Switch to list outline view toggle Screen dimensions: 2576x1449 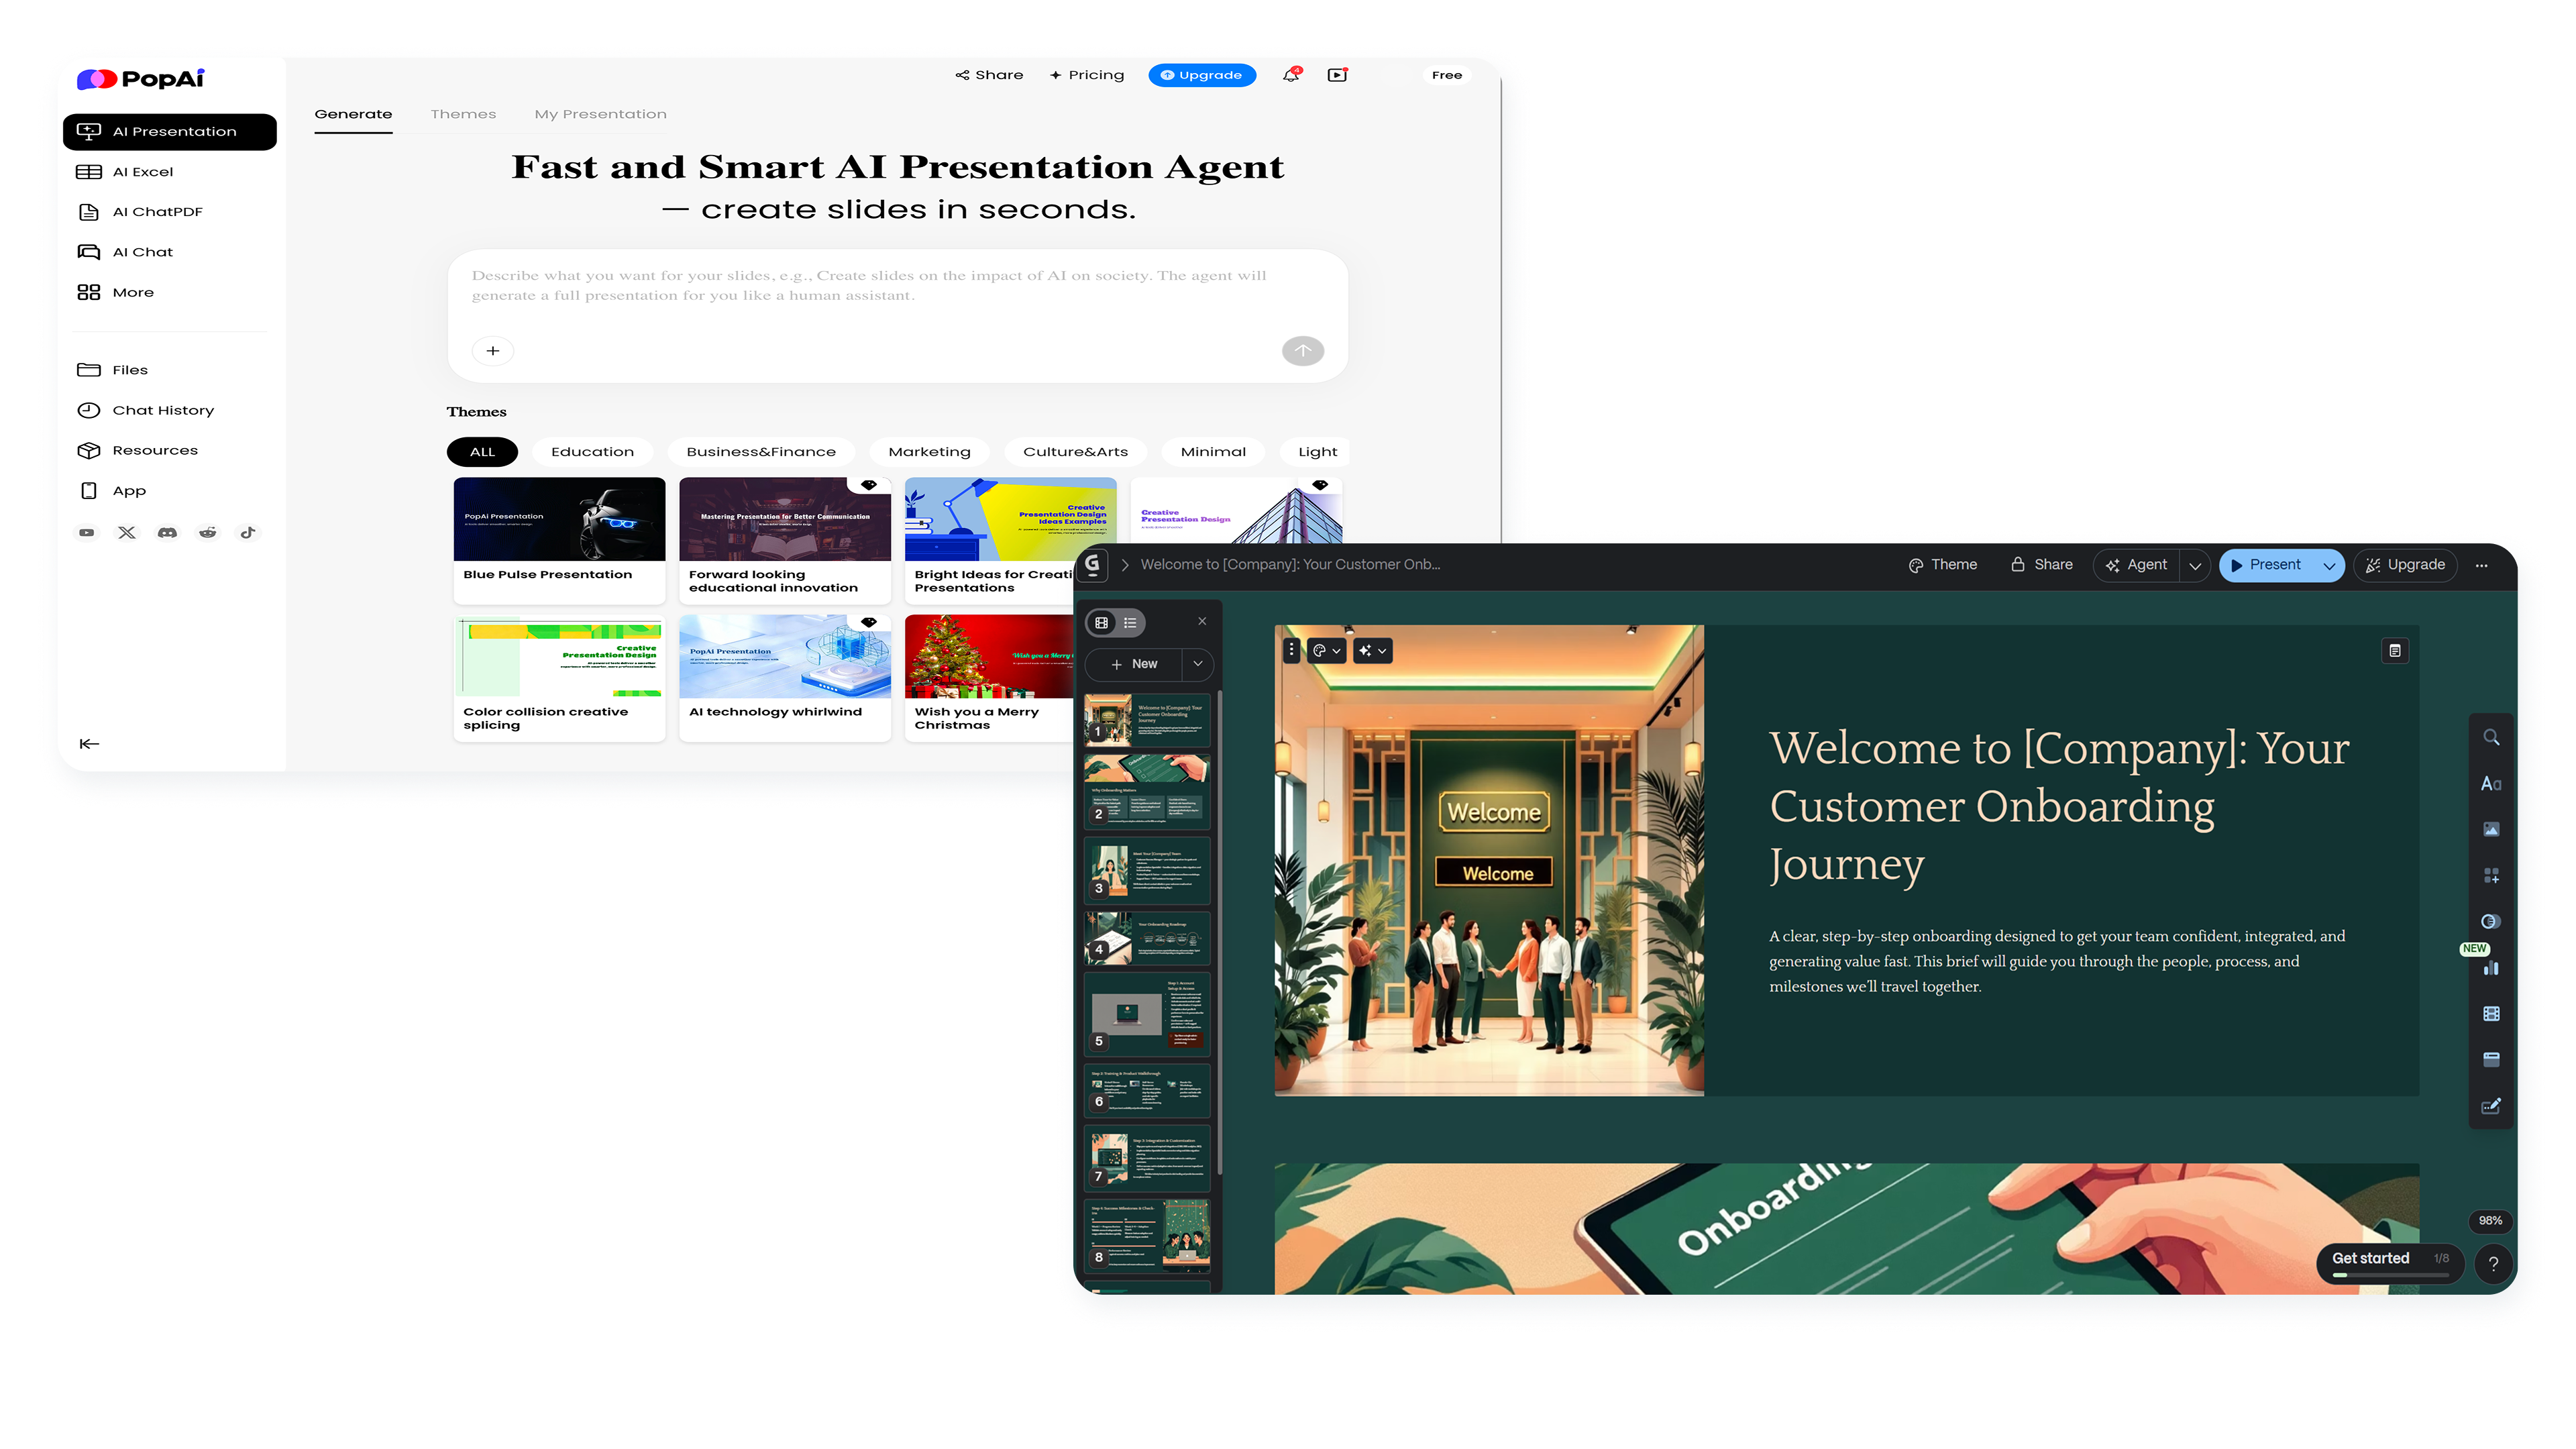pos(1130,623)
